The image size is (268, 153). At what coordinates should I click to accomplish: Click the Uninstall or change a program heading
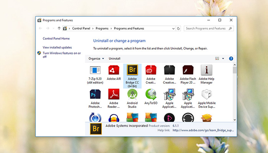click(119, 41)
